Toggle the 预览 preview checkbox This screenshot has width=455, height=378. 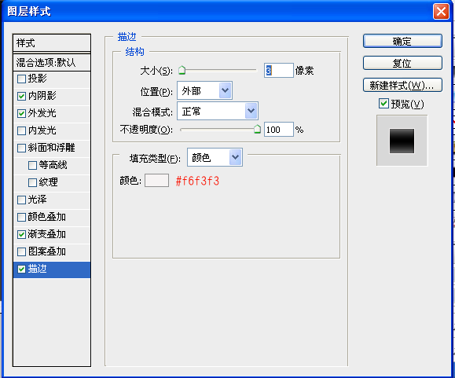coord(383,104)
